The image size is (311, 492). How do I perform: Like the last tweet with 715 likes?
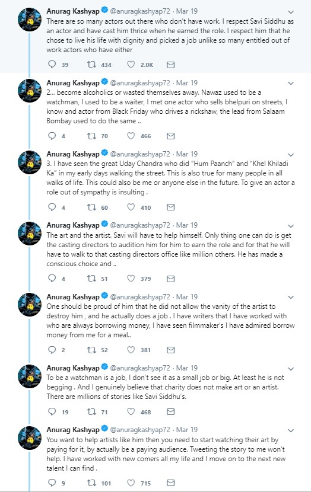[x=131, y=483]
